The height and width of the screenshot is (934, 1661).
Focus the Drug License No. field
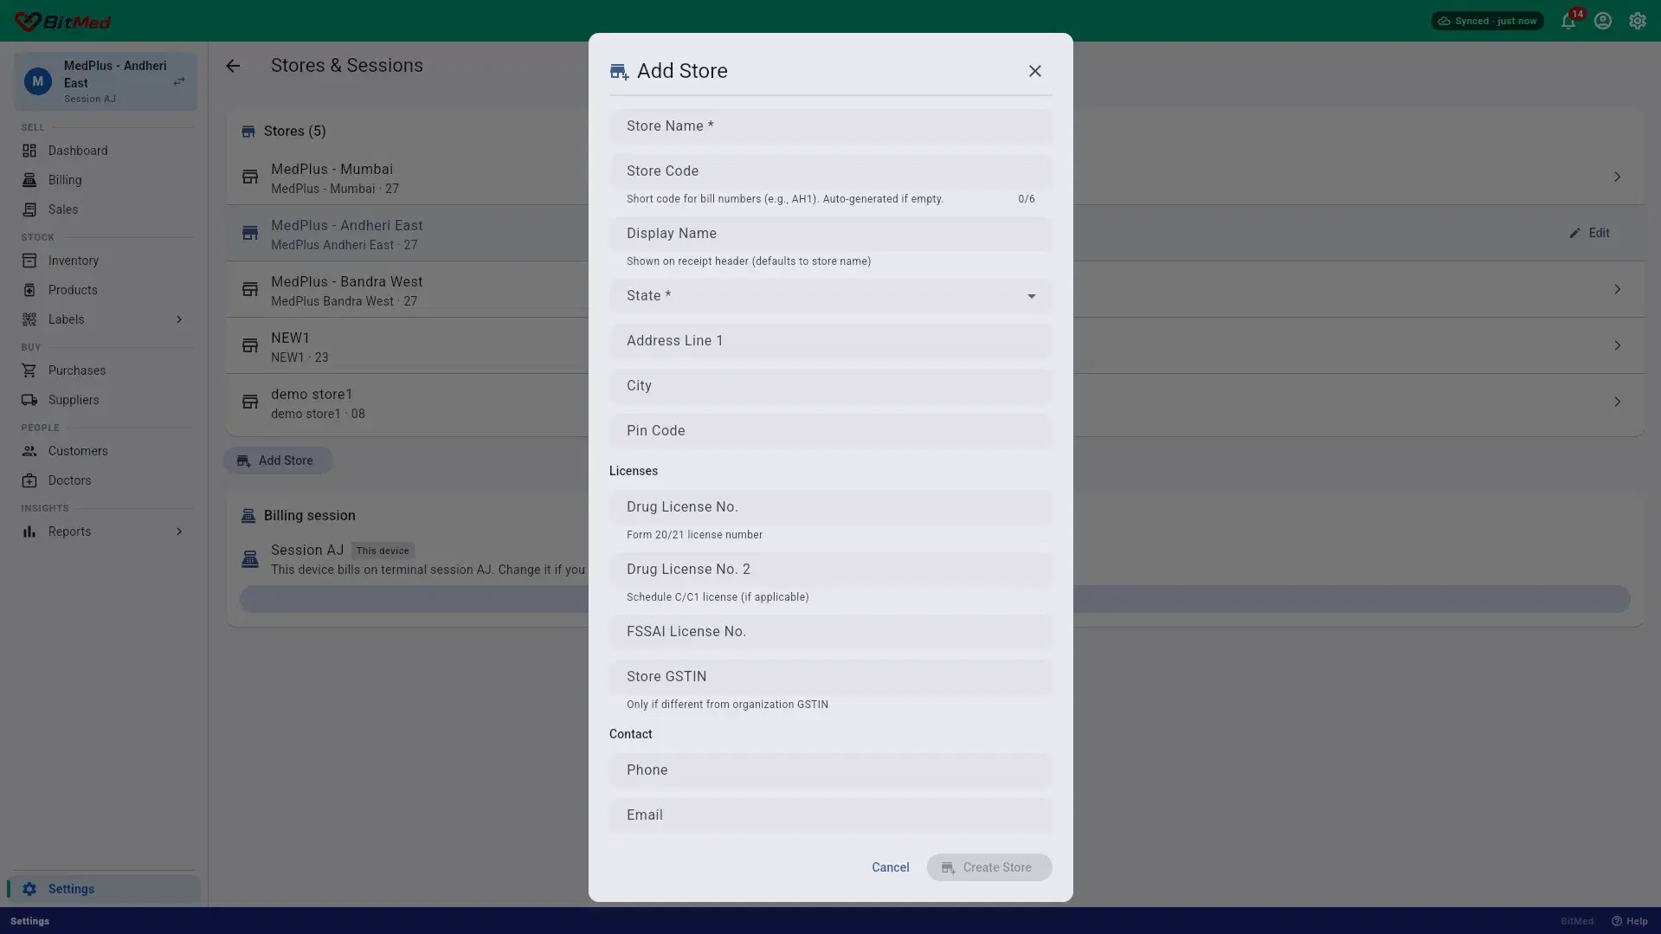tap(830, 507)
